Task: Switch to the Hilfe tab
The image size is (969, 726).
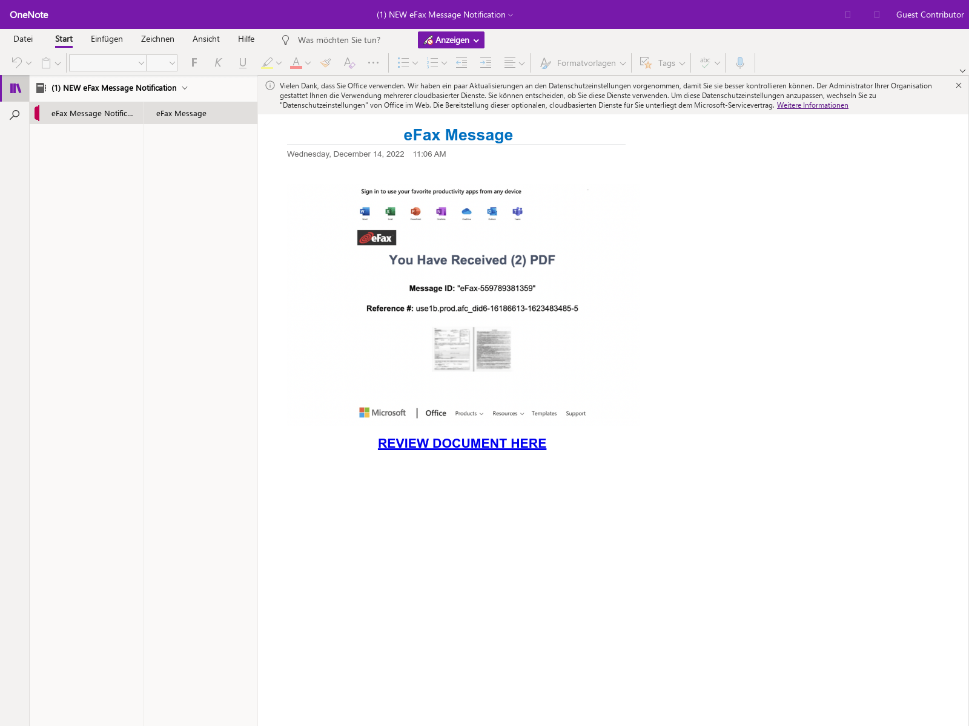Action: 246,39
